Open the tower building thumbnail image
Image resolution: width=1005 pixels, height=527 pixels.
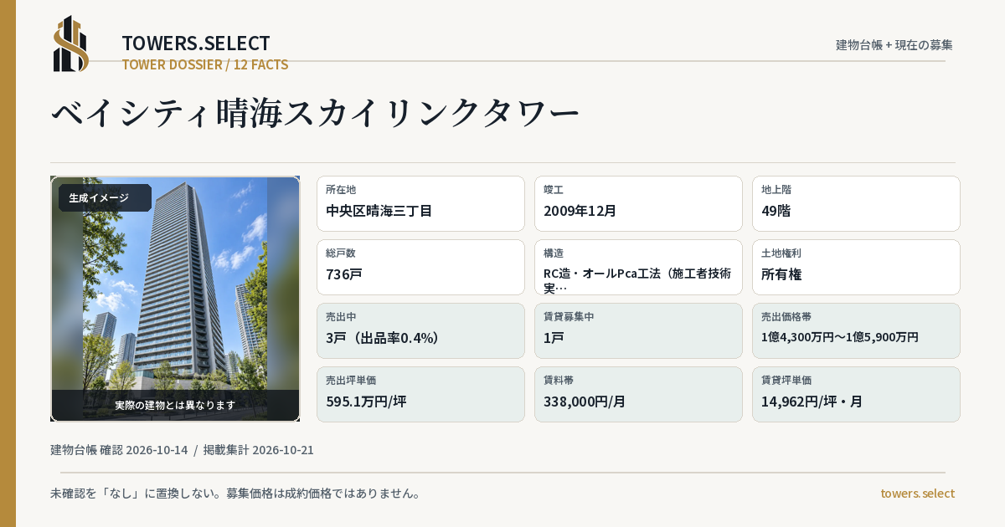[x=175, y=299]
